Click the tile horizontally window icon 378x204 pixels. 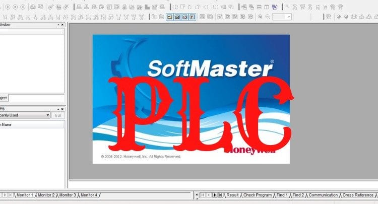pos(259,7)
